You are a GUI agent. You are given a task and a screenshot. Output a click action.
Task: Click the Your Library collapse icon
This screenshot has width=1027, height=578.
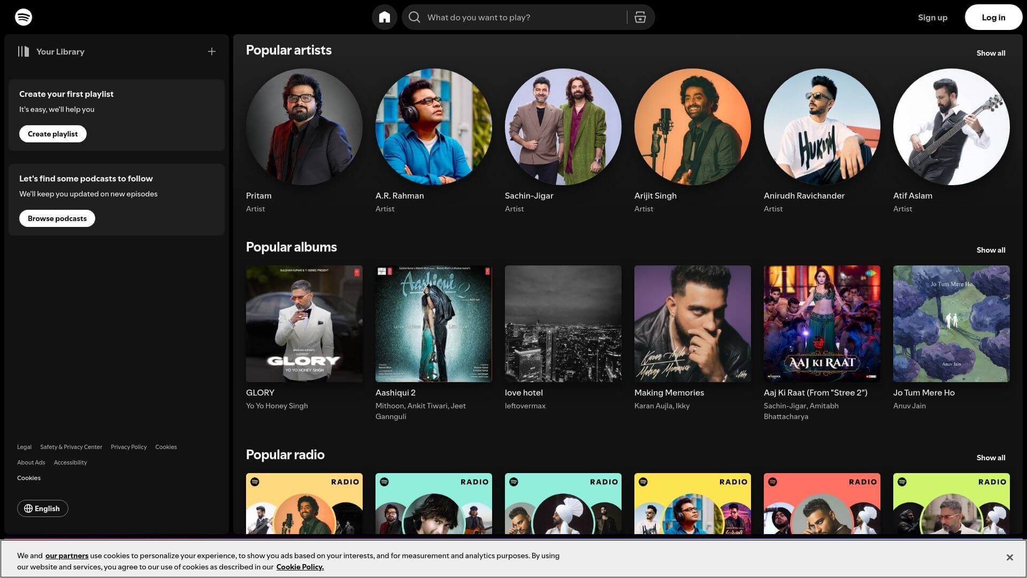24,51
